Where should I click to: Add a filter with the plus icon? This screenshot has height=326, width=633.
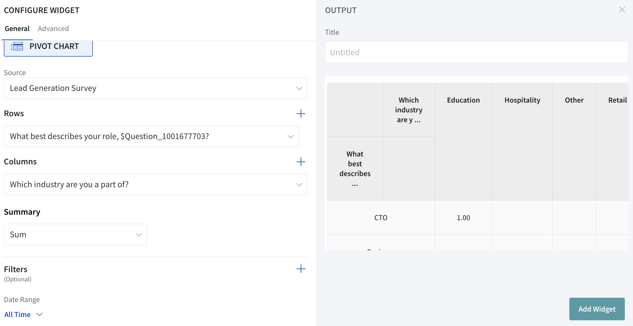tap(301, 269)
